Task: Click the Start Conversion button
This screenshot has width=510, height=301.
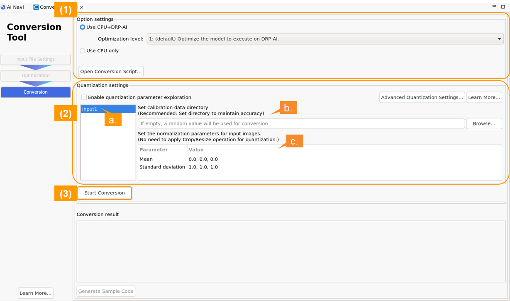Action: coord(105,193)
